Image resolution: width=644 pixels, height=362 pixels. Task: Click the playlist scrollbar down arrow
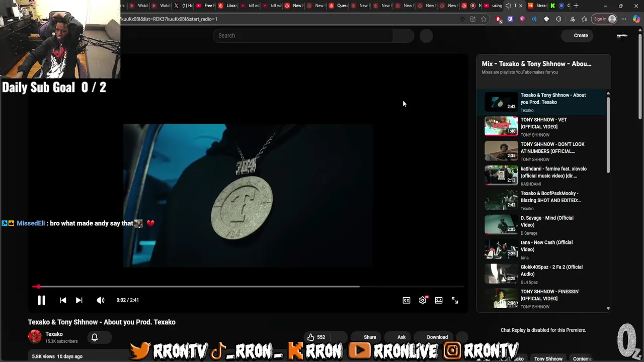click(608, 308)
